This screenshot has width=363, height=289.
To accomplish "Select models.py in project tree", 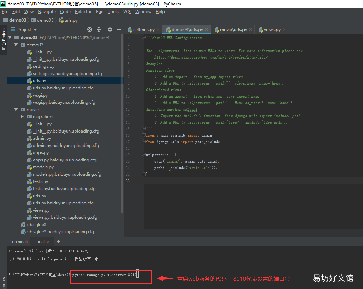I will click(x=43, y=167).
